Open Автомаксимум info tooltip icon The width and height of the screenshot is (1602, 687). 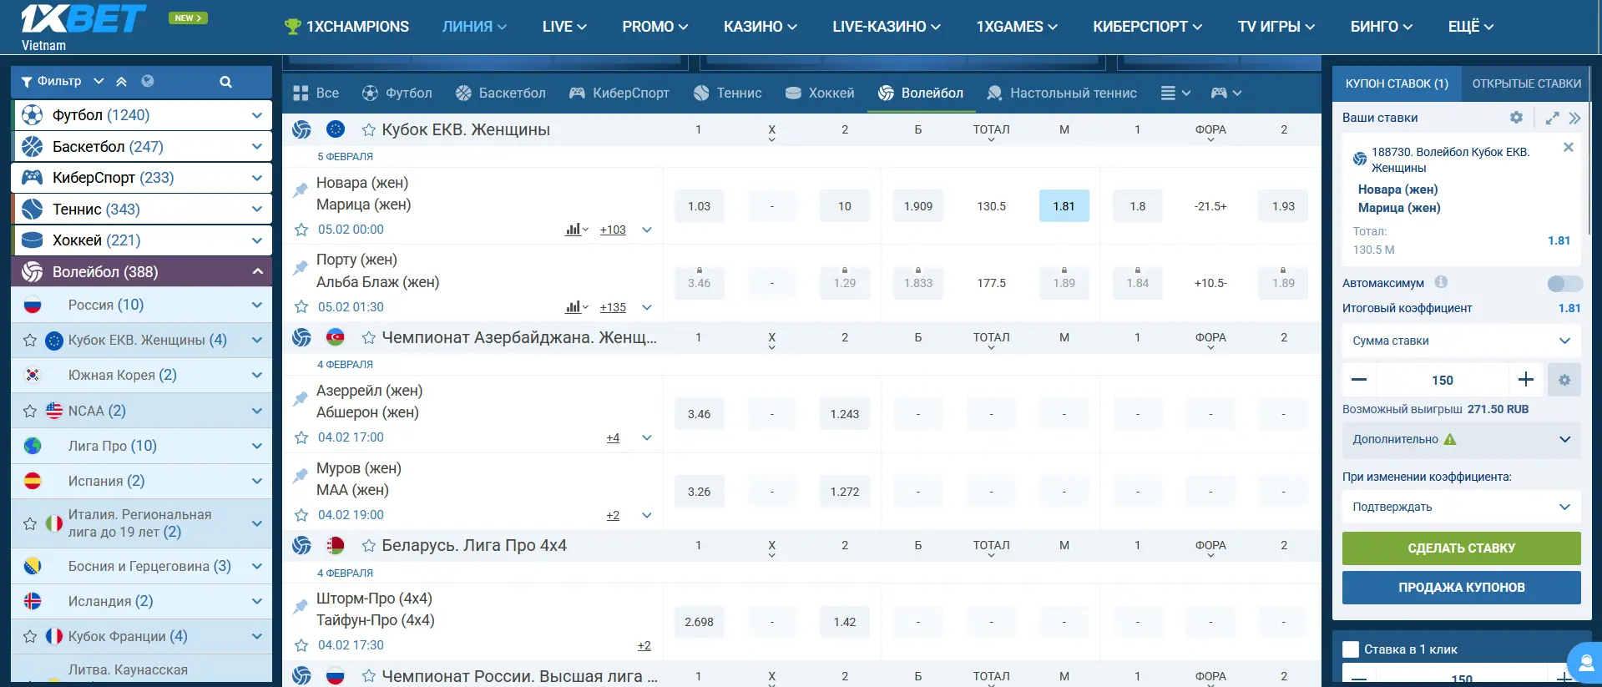[x=1441, y=282]
